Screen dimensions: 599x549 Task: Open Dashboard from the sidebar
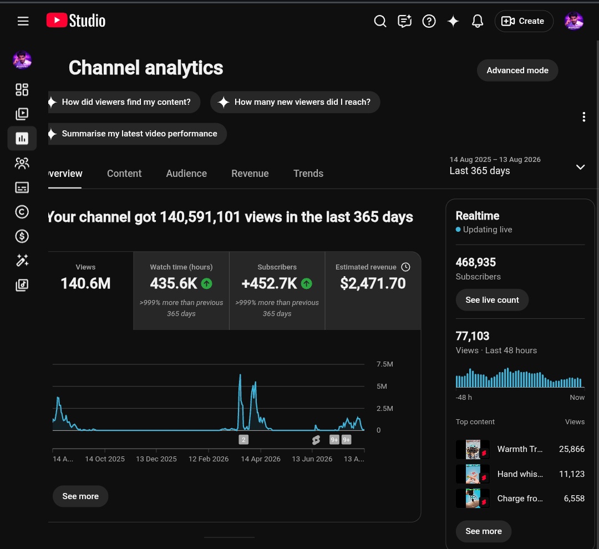(22, 89)
